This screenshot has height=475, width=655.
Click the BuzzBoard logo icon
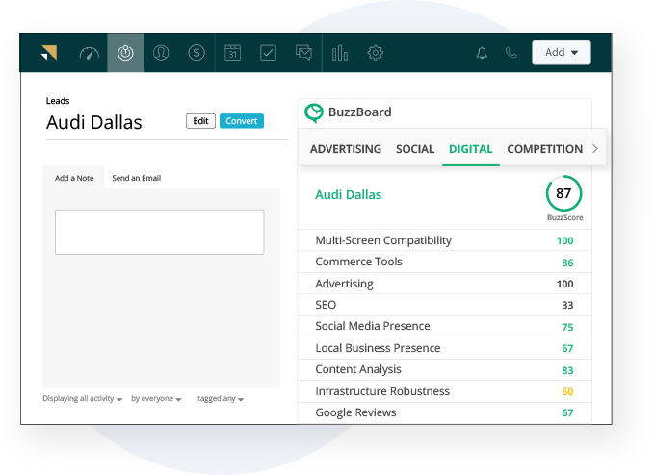click(314, 113)
